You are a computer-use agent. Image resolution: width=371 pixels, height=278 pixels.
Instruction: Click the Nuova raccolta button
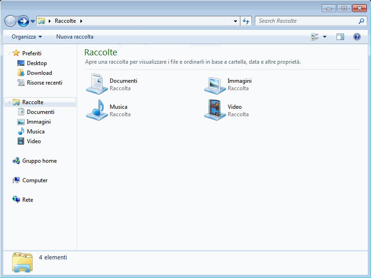click(x=75, y=37)
